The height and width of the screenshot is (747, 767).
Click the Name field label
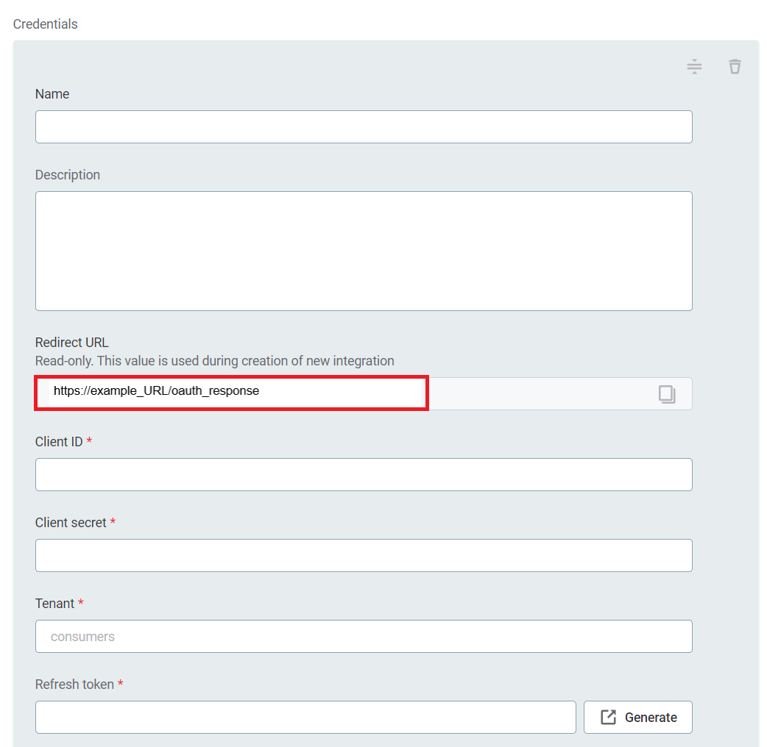pyautogui.click(x=52, y=94)
